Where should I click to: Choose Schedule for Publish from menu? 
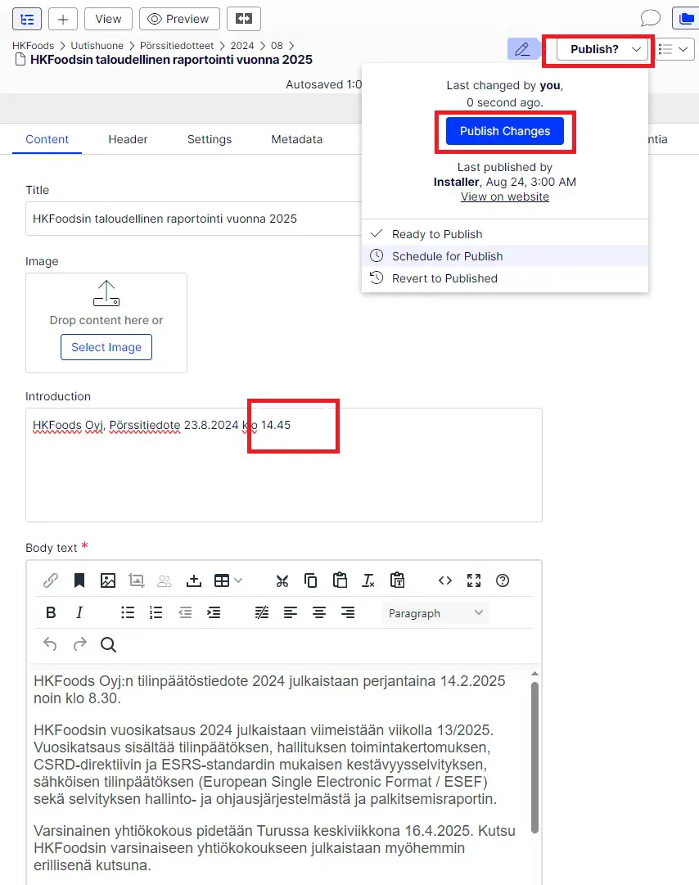(447, 256)
